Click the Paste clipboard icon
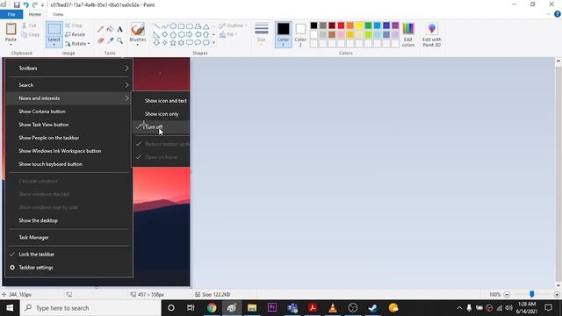The image size is (562, 316). point(11,29)
